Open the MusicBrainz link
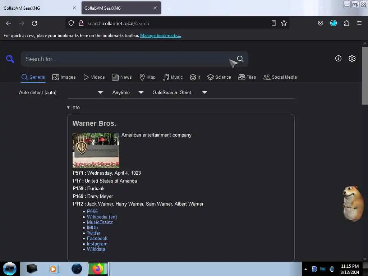 [x=100, y=222]
